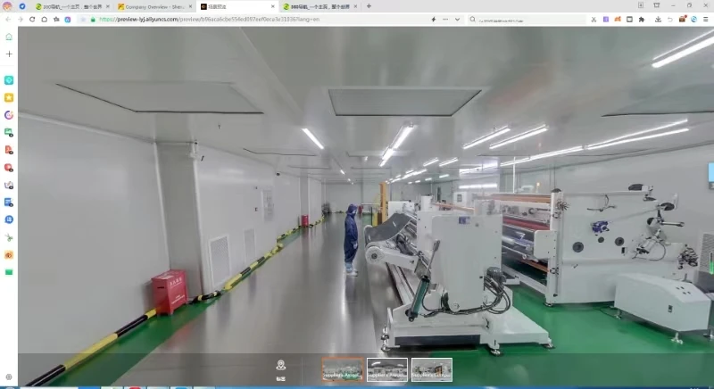714x389 pixels.
Task: Go to the browser home page icon
Action: 45,19
